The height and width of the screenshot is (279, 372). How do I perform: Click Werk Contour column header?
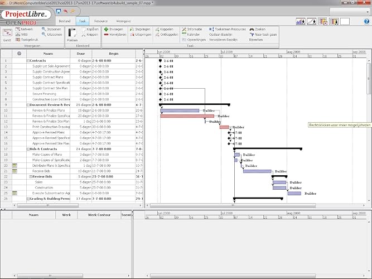[x=99, y=215]
